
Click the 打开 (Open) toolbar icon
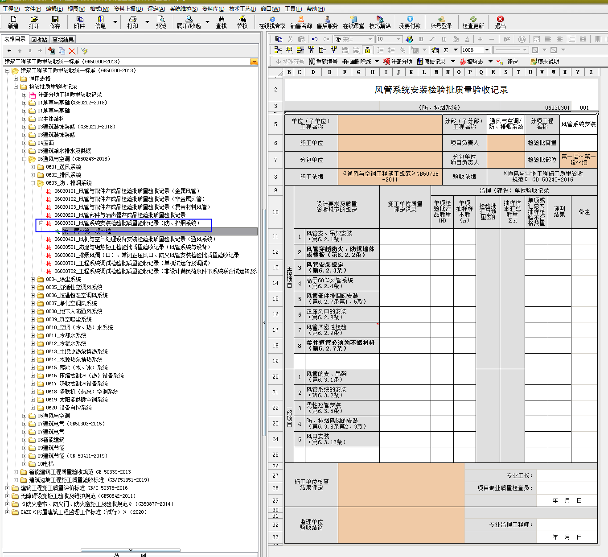pyautogui.click(x=34, y=22)
